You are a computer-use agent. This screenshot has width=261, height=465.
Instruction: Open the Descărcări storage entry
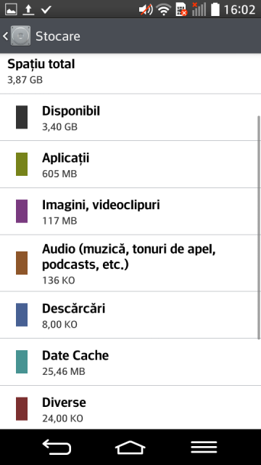tap(130, 315)
